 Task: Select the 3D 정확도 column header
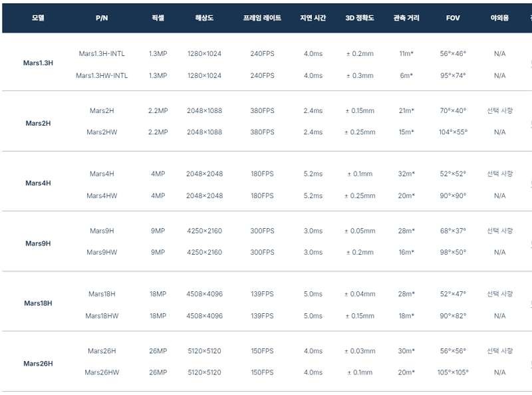click(x=360, y=18)
